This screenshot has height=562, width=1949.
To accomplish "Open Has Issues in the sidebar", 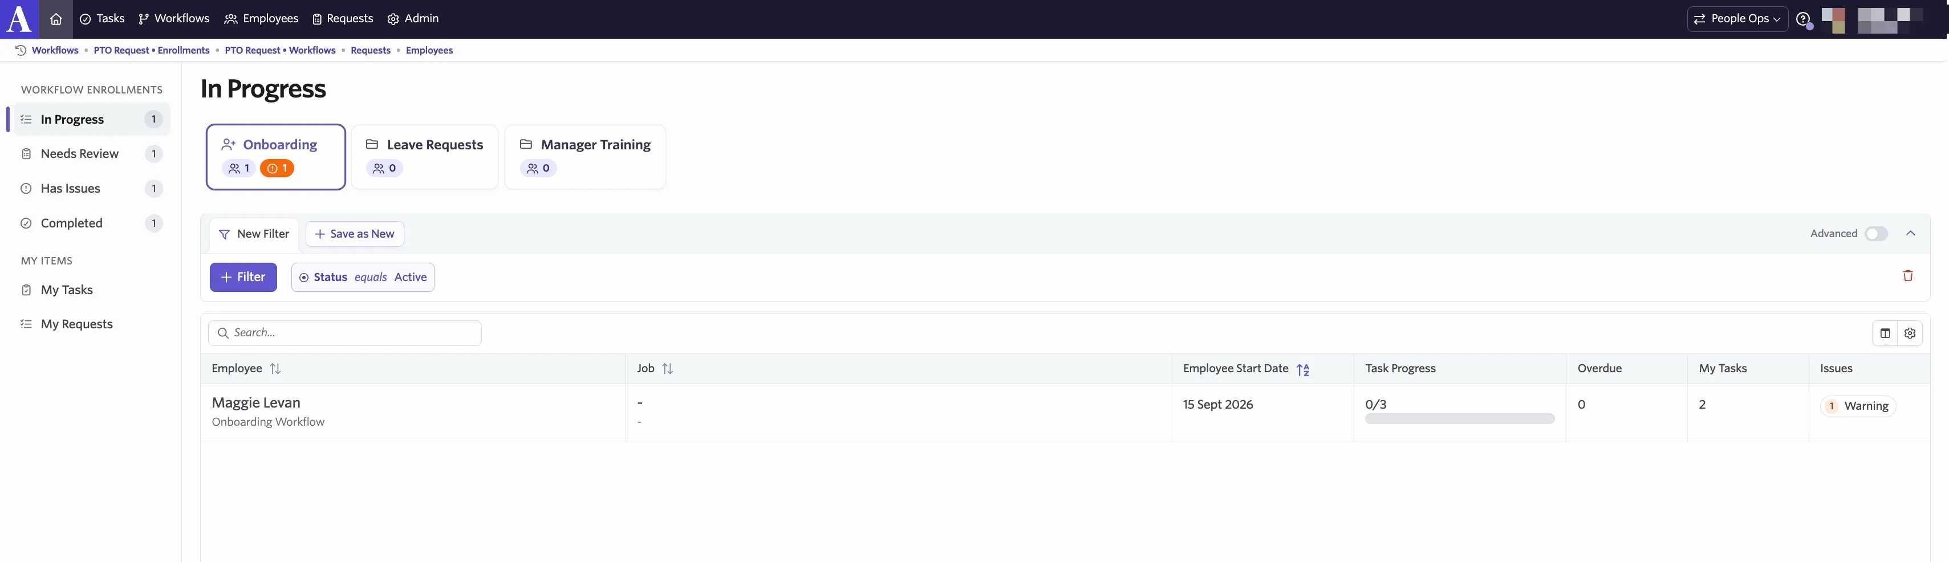I will pyautogui.click(x=92, y=189).
